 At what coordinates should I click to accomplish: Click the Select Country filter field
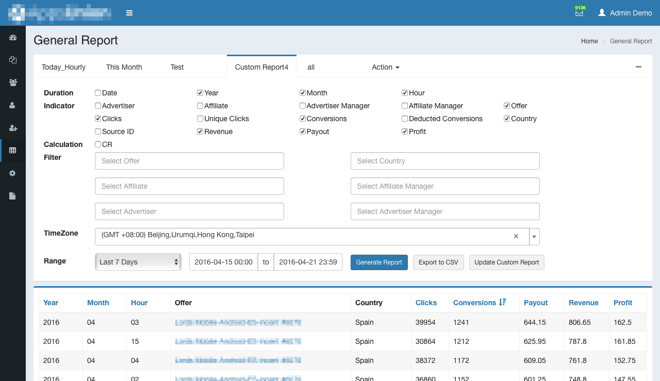pyautogui.click(x=444, y=161)
